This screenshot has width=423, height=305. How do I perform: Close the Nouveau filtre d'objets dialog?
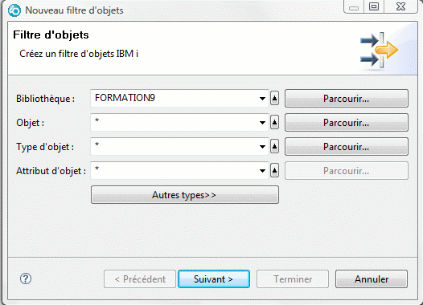[400, 6]
